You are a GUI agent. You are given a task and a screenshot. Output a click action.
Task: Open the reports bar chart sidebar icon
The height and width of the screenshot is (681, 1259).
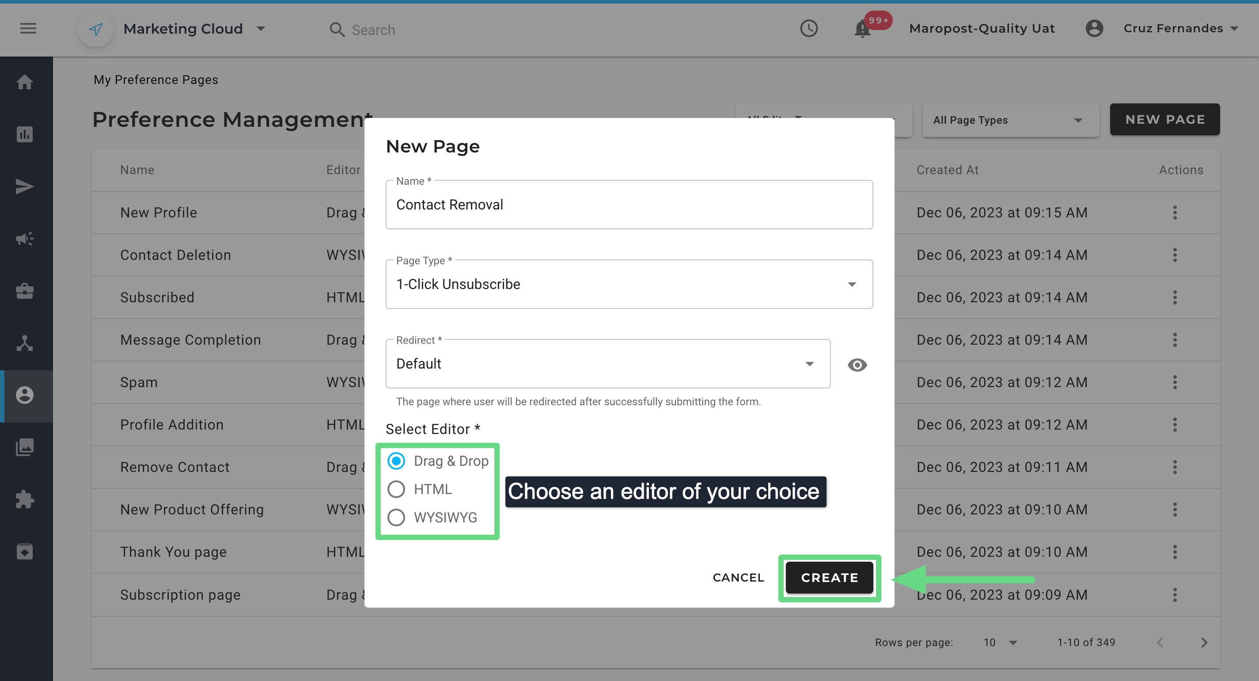pos(24,134)
